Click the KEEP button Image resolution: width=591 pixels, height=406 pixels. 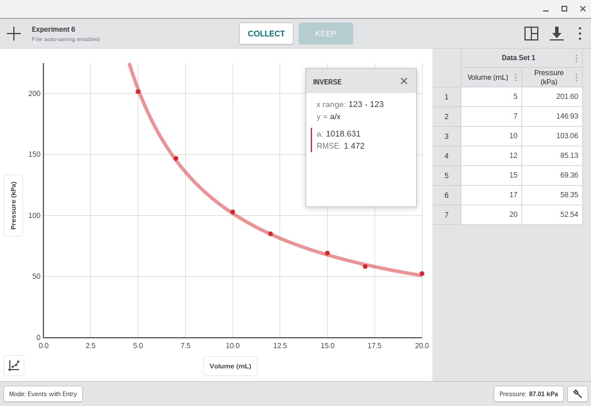point(325,33)
